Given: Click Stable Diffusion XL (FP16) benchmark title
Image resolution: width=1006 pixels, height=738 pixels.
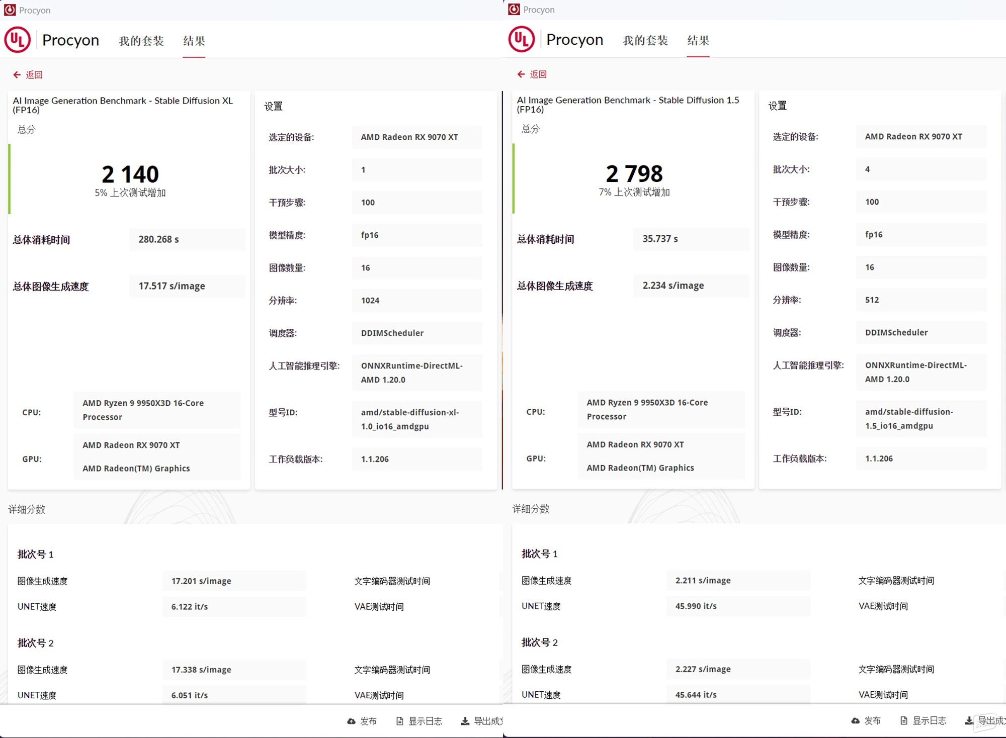Looking at the screenshot, I should [123, 105].
